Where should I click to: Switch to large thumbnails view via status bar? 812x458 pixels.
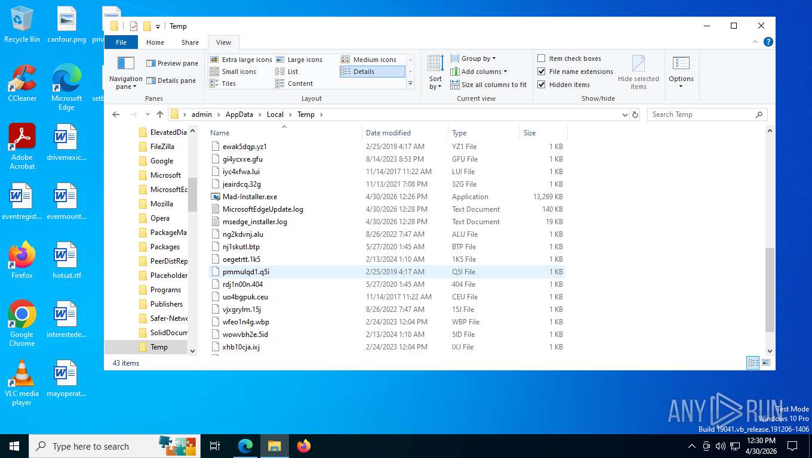click(x=765, y=363)
